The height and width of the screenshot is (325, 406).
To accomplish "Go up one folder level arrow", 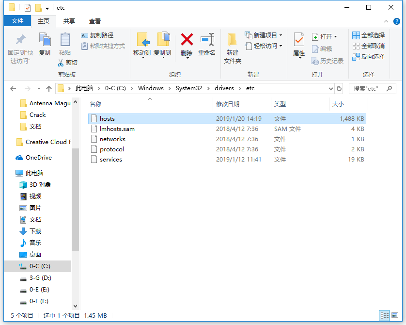I will (49, 89).
